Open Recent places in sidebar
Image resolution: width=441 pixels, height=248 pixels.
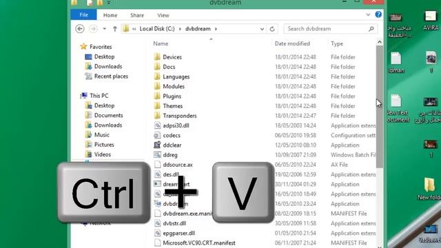(x=111, y=76)
